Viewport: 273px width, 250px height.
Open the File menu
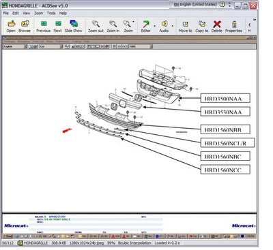(x=5, y=13)
